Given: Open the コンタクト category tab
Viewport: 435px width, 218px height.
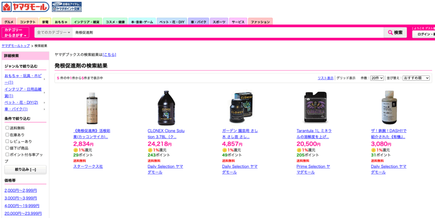Looking at the screenshot, I should [28, 22].
